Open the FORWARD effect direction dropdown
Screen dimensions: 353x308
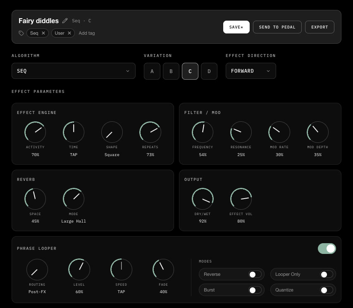(x=250, y=71)
